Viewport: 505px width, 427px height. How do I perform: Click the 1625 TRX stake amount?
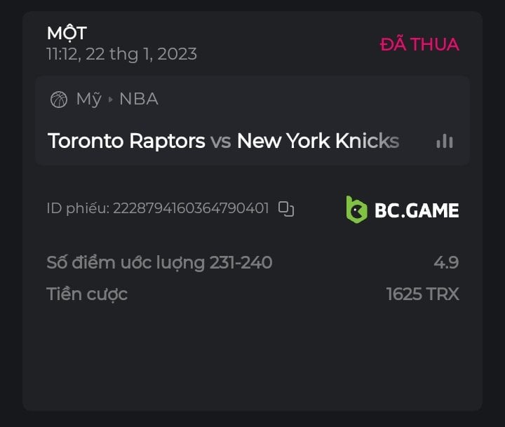[x=422, y=294]
